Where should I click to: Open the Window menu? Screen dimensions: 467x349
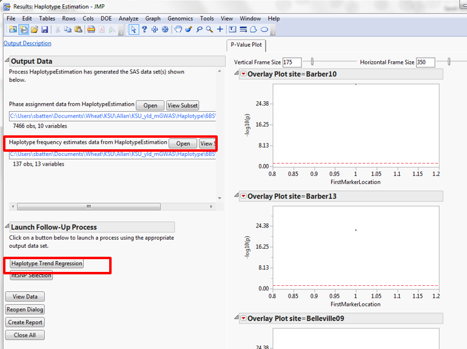(250, 18)
